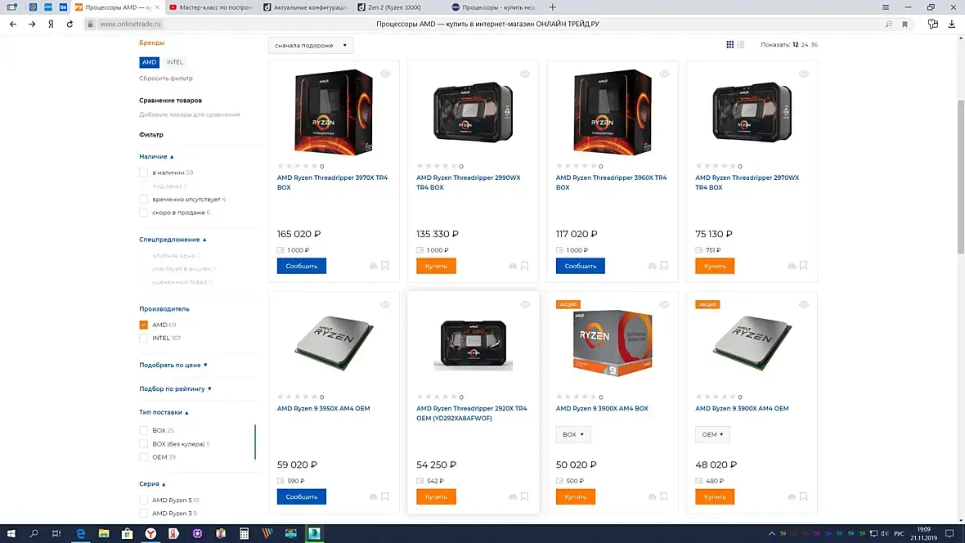This screenshot has width=965, height=543.
Task: Open downloads icon in browser toolbar
Action: pyautogui.click(x=951, y=24)
